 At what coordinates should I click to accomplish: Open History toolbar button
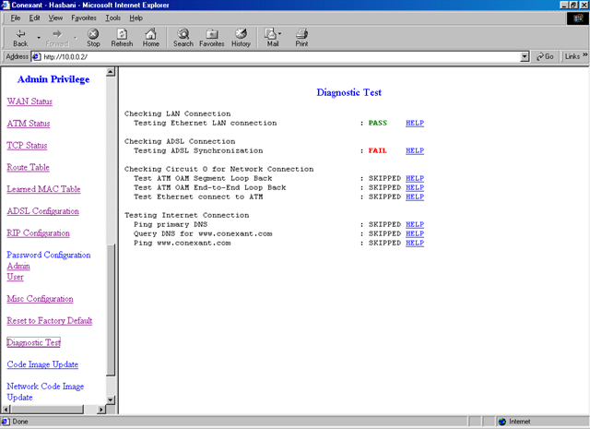coord(241,38)
